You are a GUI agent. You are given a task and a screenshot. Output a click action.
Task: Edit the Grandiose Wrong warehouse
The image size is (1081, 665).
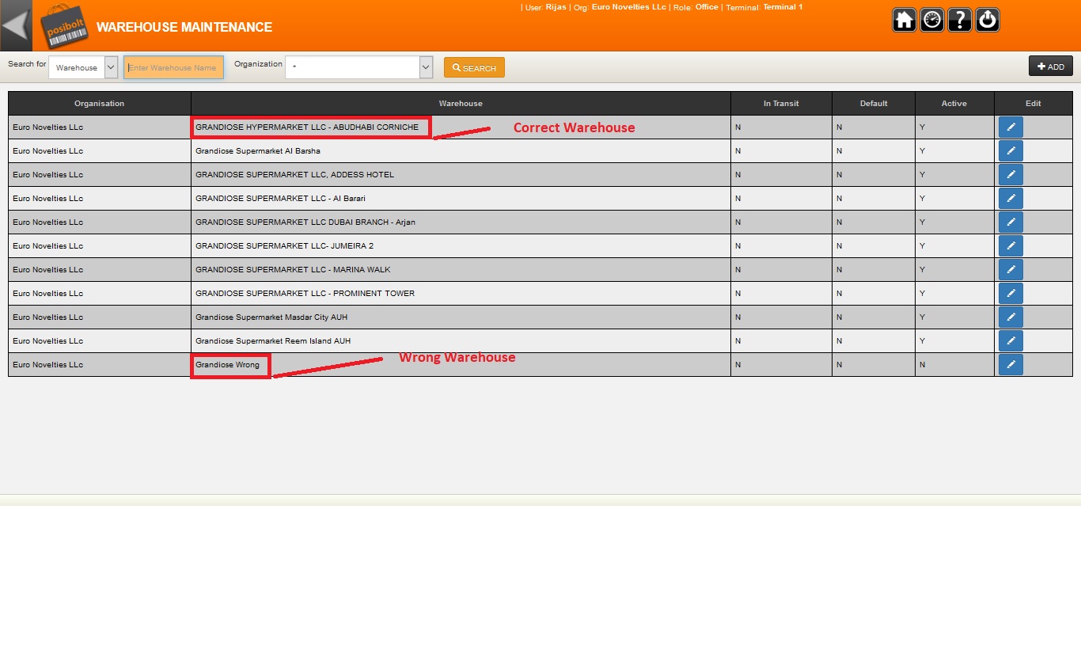coord(1011,365)
